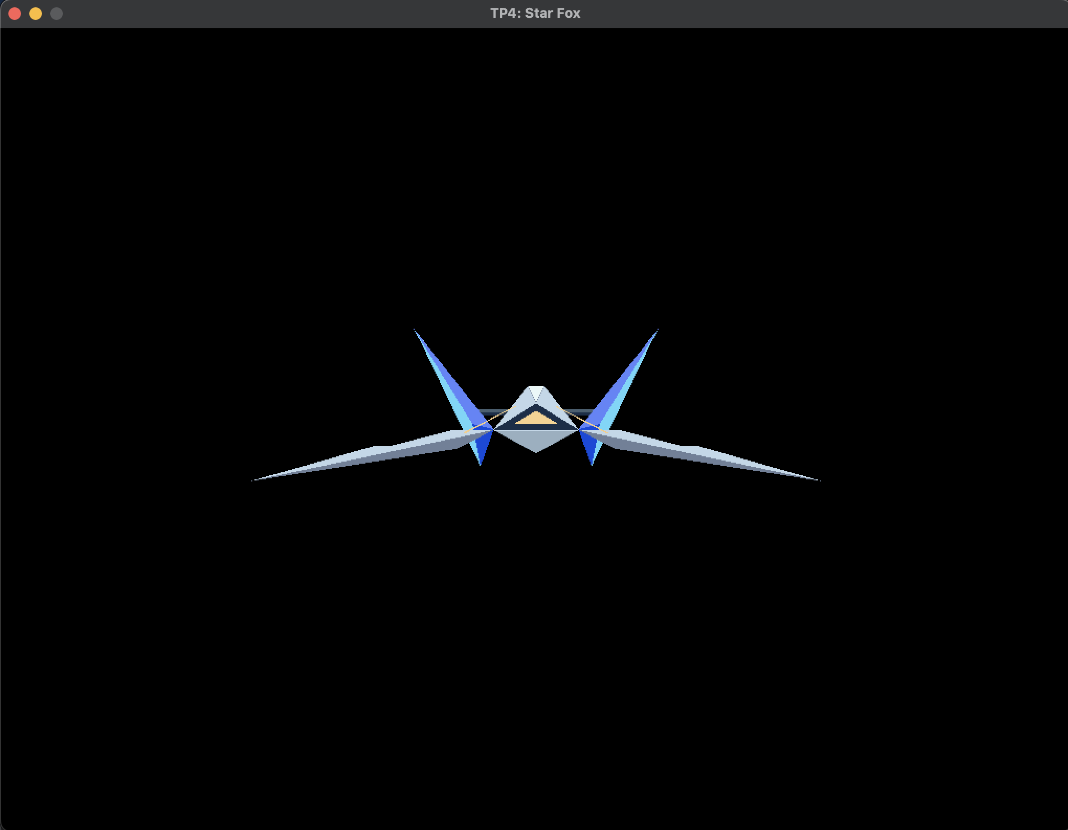Screen dimensions: 1068x830
Task: Close the TP4: Star Fox window
Action: (x=15, y=14)
